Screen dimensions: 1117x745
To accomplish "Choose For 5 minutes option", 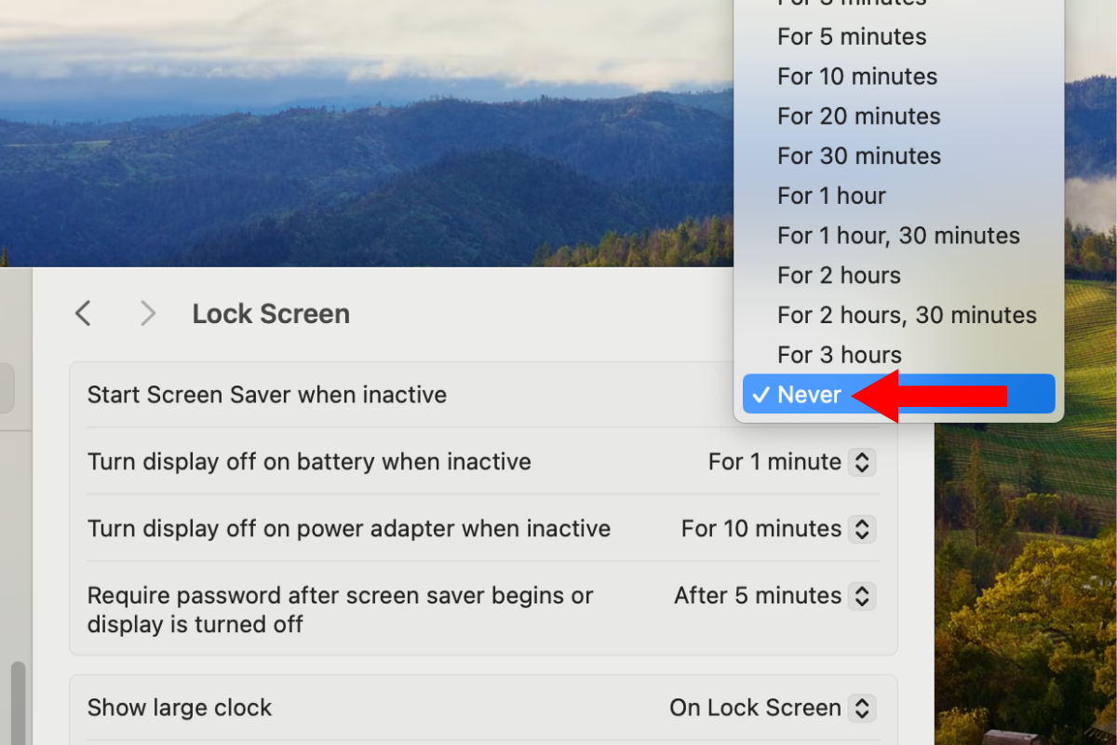I will coord(852,37).
